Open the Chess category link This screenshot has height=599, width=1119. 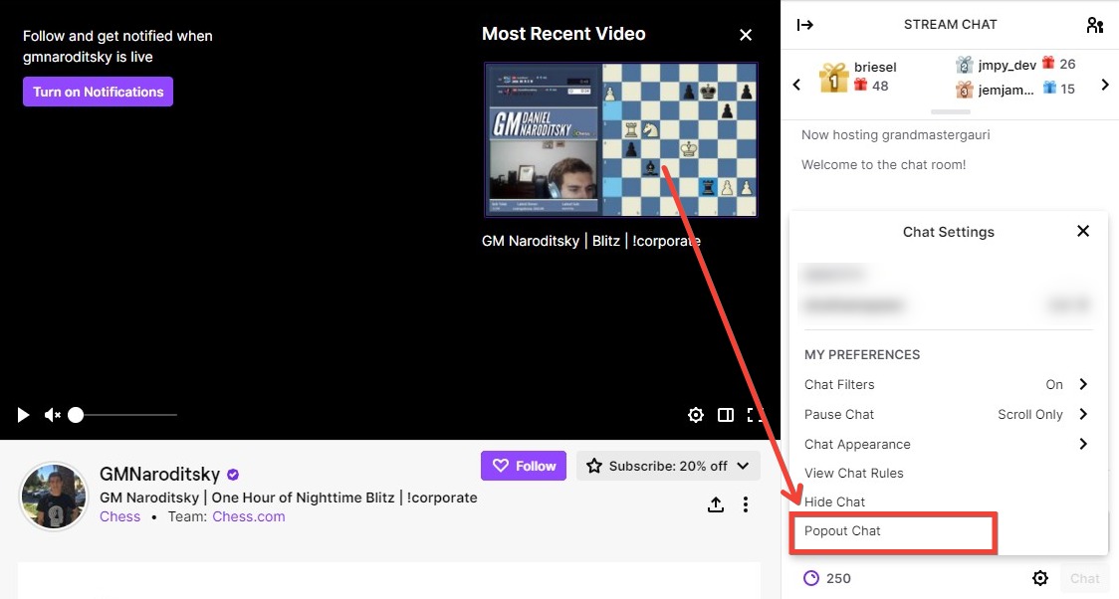(x=119, y=517)
